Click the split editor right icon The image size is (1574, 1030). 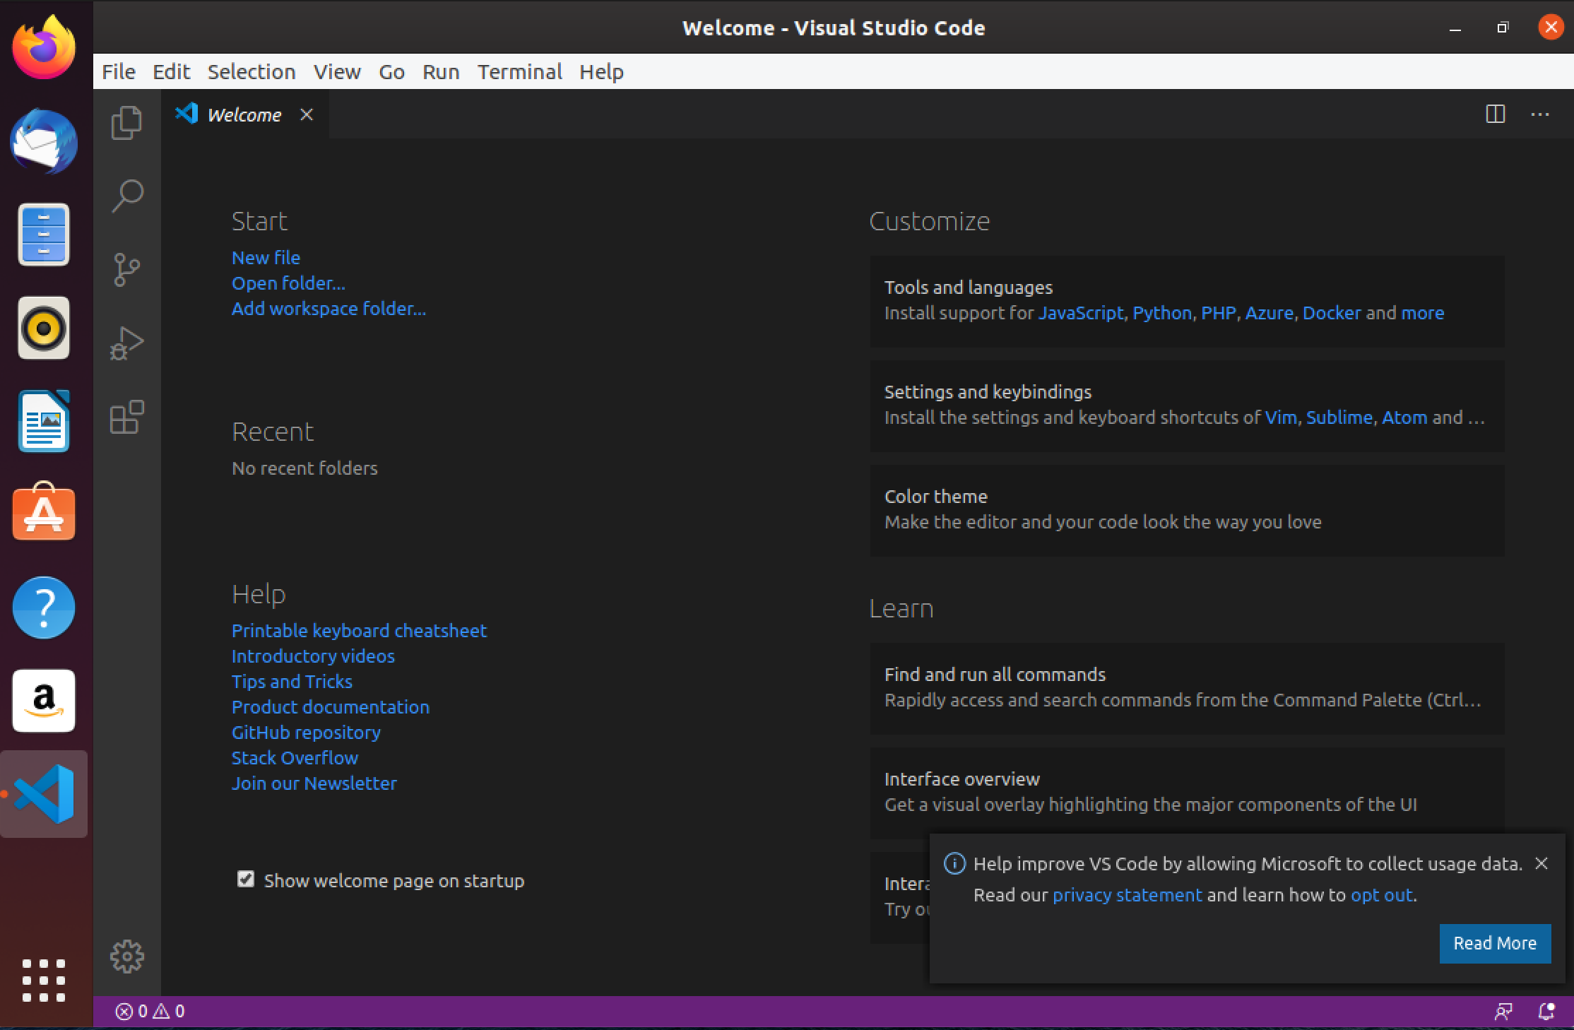(1495, 114)
